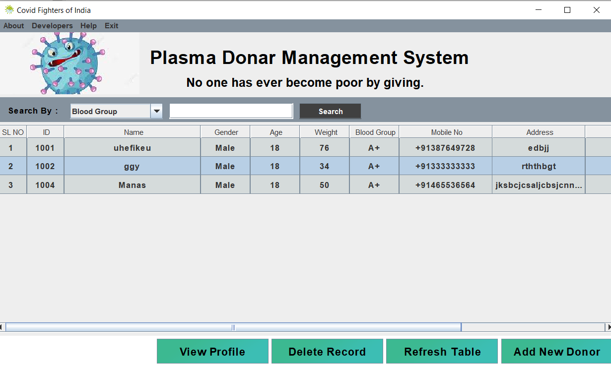Open the Blood Group search dropdown
This screenshot has height=368, width=611.
tap(157, 111)
